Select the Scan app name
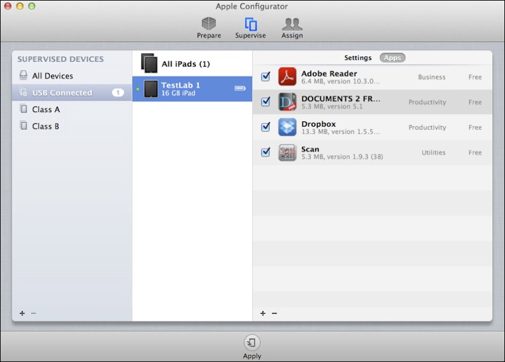 pyautogui.click(x=310, y=149)
